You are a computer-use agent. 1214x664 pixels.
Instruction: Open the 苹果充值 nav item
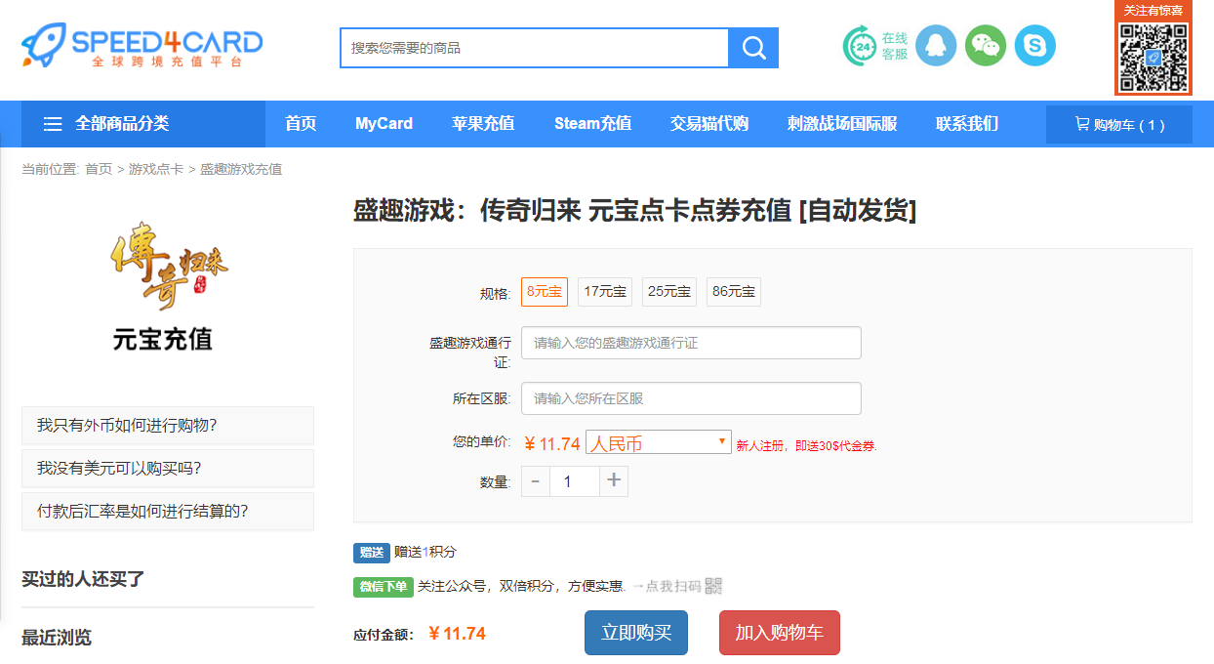click(x=483, y=124)
